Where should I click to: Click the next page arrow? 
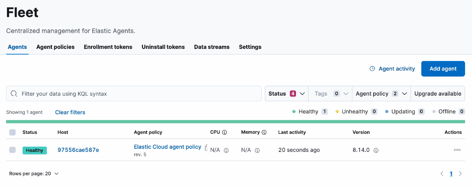[x=460, y=174]
